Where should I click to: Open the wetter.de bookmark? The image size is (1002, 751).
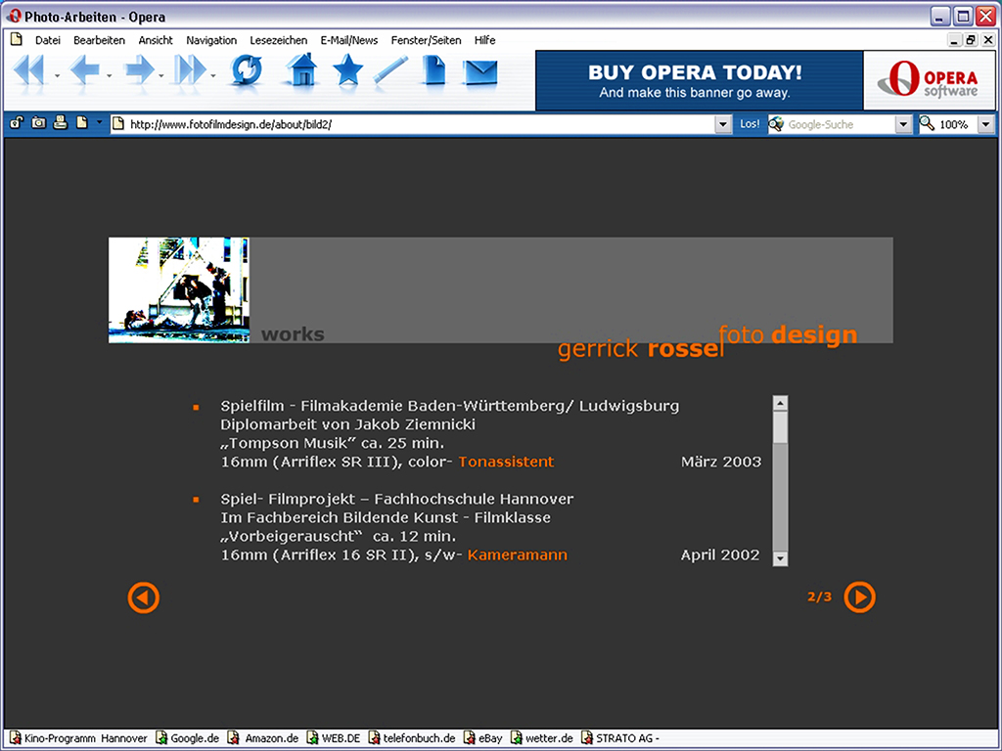pos(542,738)
